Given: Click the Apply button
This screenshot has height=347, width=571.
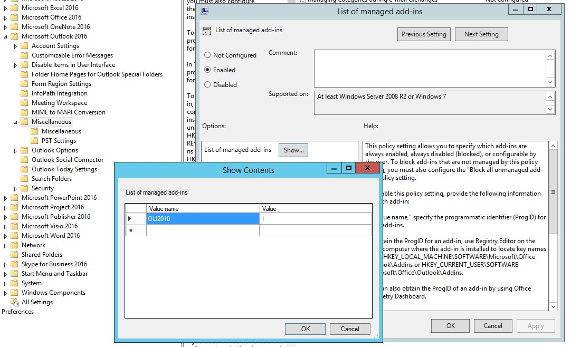Looking at the screenshot, I should tap(536, 326).
